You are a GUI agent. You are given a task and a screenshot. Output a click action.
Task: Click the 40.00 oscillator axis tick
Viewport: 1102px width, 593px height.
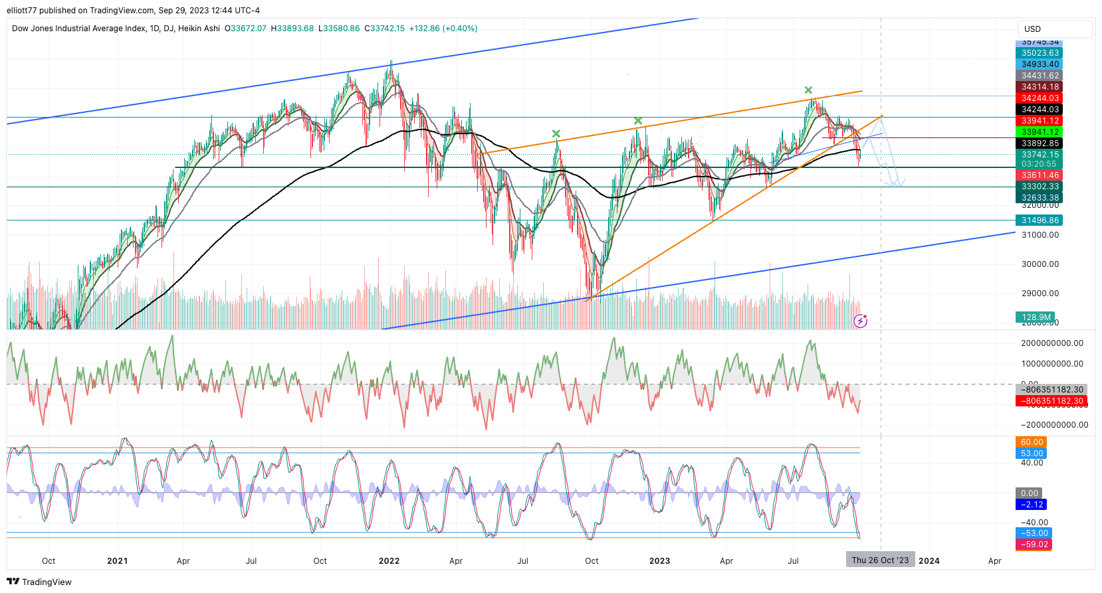(x=1032, y=463)
